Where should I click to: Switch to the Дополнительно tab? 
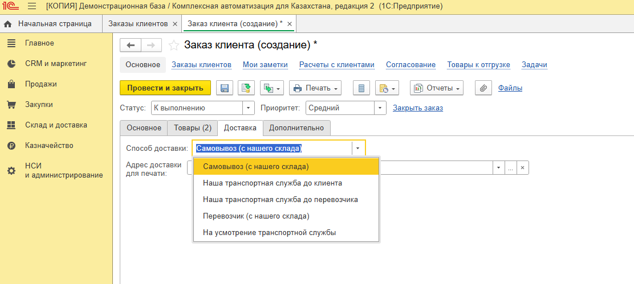[x=296, y=128]
